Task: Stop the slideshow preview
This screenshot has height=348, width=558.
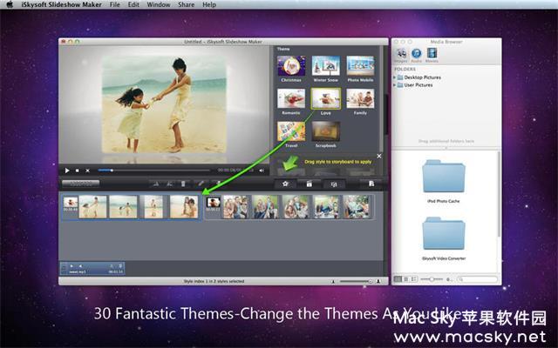Action: point(78,171)
